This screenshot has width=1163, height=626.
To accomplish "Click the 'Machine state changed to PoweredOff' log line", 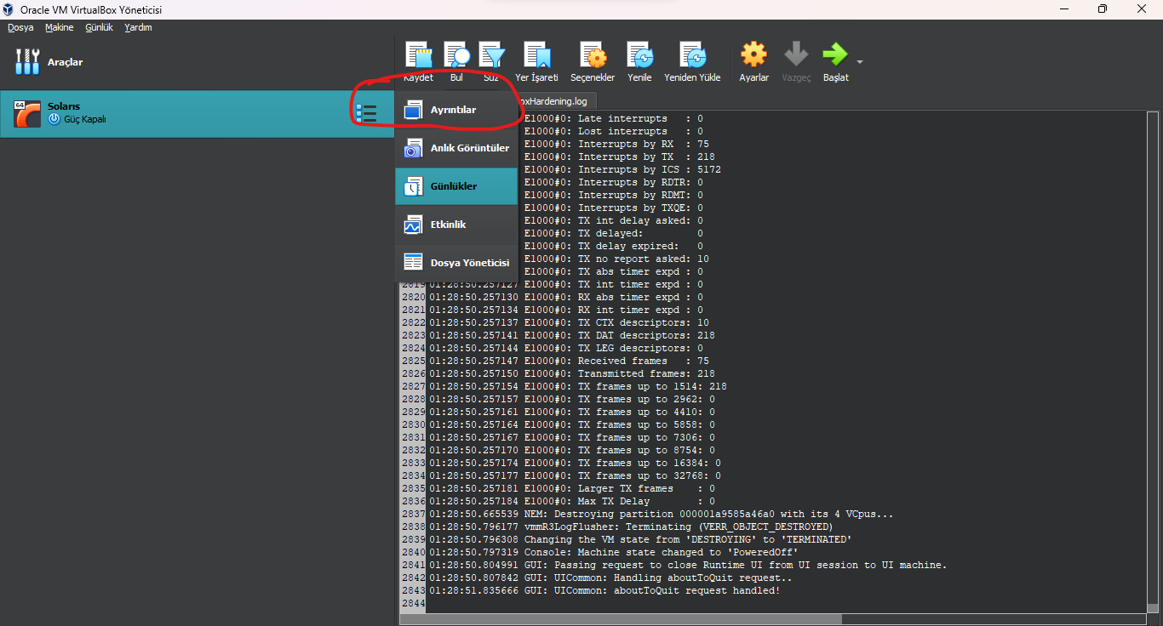I will pos(613,552).
